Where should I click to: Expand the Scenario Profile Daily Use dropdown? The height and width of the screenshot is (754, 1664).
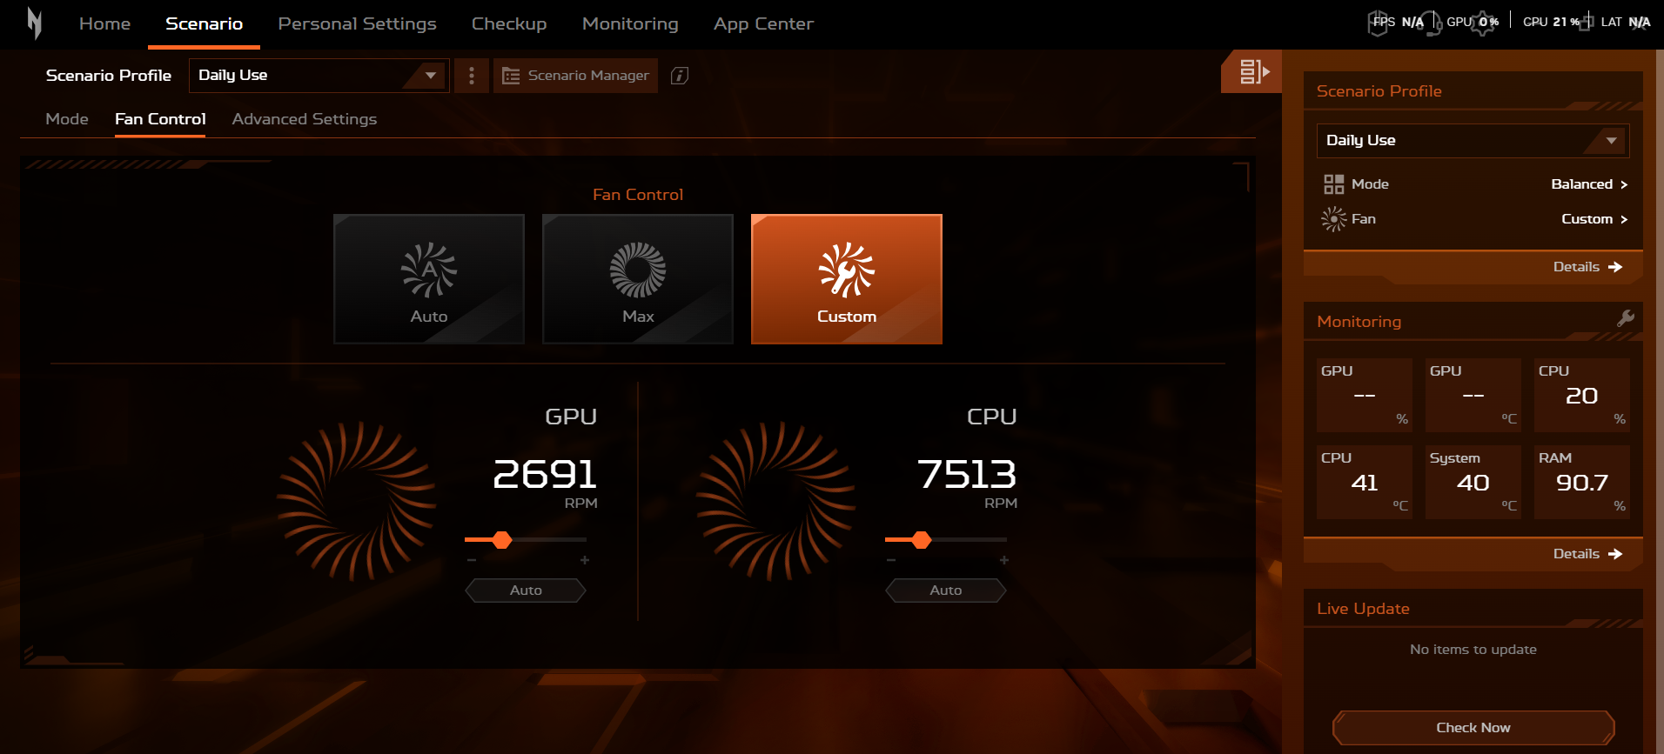(x=319, y=76)
